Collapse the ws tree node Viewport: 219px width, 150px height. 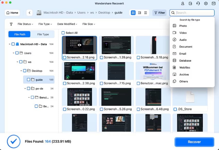click(x=17, y=62)
